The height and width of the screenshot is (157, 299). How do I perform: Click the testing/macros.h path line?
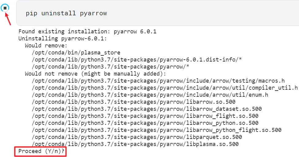(158, 81)
